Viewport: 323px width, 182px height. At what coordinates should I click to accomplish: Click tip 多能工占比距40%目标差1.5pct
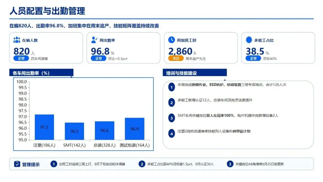click(180, 164)
